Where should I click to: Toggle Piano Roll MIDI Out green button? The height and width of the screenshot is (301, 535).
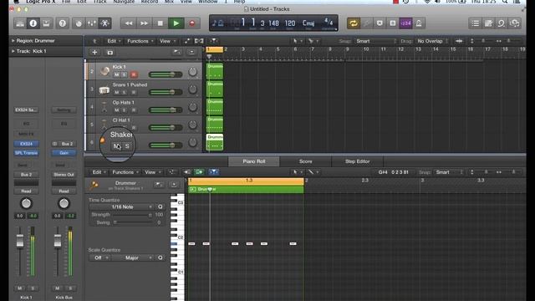[x=199, y=172]
